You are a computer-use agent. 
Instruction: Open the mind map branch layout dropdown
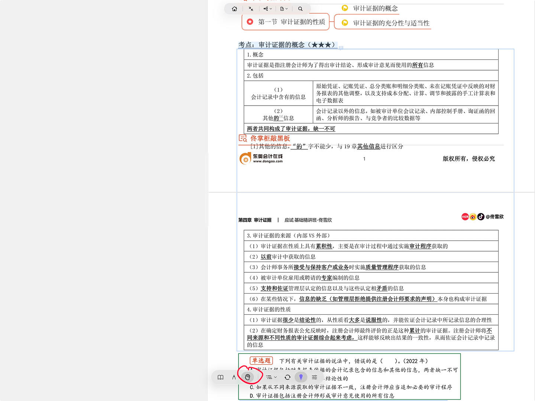coord(267,9)
